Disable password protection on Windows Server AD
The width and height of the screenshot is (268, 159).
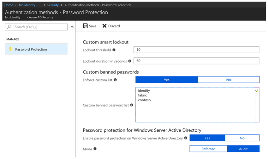(x=242, y=138)
